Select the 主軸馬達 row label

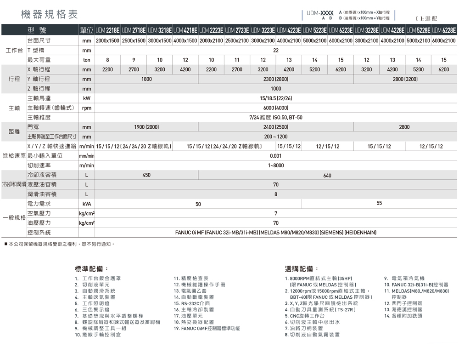click(39, 98)
